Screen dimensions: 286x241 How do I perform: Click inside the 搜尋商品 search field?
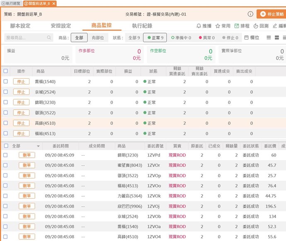coord(25,38)
